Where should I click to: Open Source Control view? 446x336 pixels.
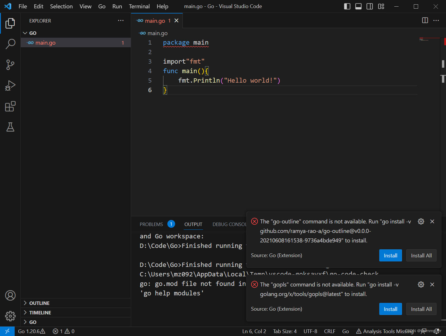[10, 65]
